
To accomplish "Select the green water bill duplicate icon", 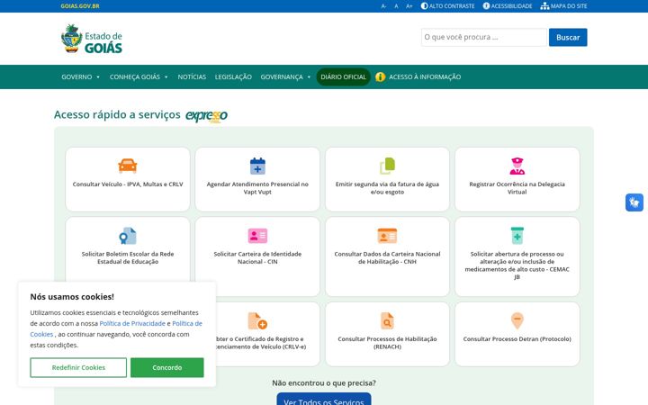I will pos(387,166).
